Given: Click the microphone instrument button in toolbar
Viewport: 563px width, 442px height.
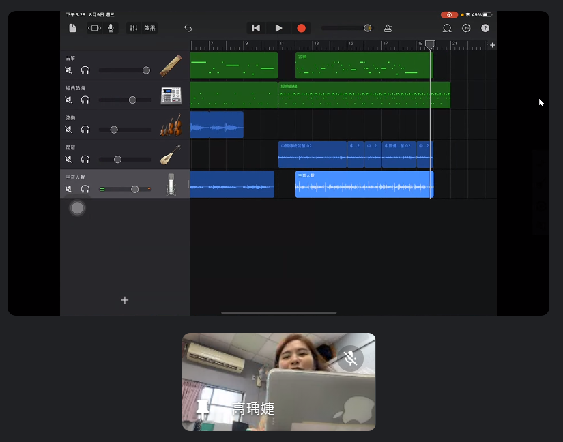Looking at the screenshot, I should tap(111, 28).
